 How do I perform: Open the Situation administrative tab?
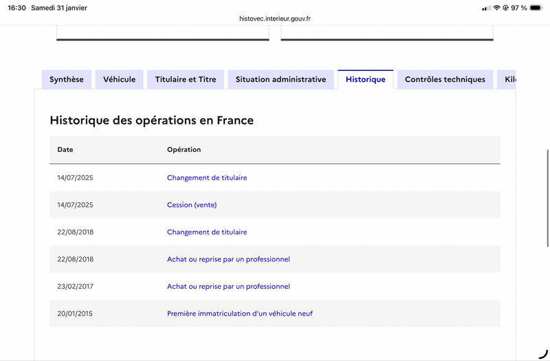click(x=280, y=80)
